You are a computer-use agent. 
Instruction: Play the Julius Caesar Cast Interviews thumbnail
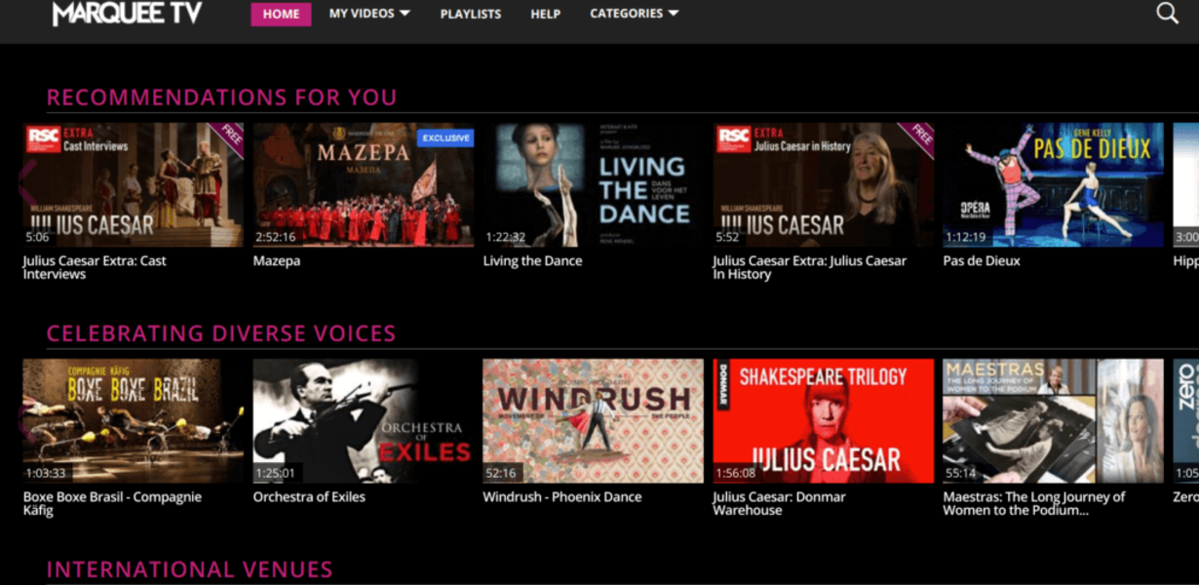tap(134, 185)
